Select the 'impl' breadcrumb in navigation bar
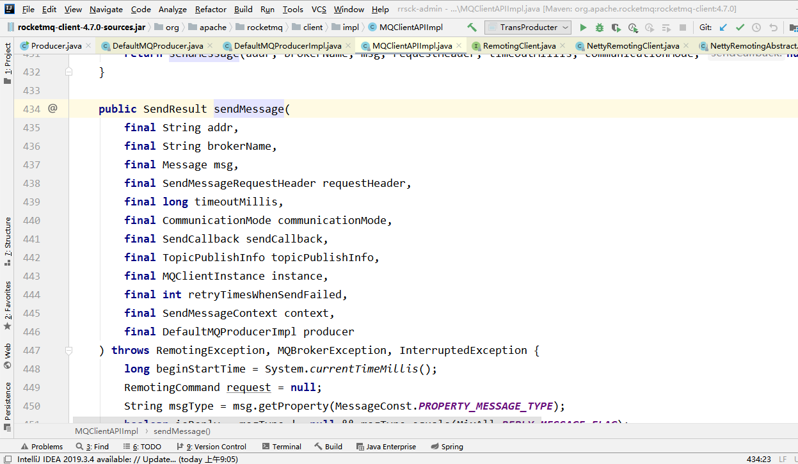 (x=346, y=28)
